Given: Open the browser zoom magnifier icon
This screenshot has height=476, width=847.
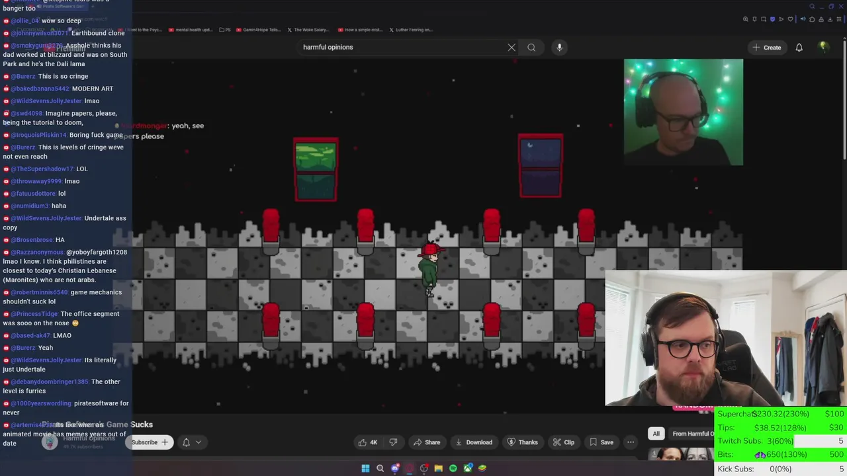Looking at the screenshot, I should [746, 19].
